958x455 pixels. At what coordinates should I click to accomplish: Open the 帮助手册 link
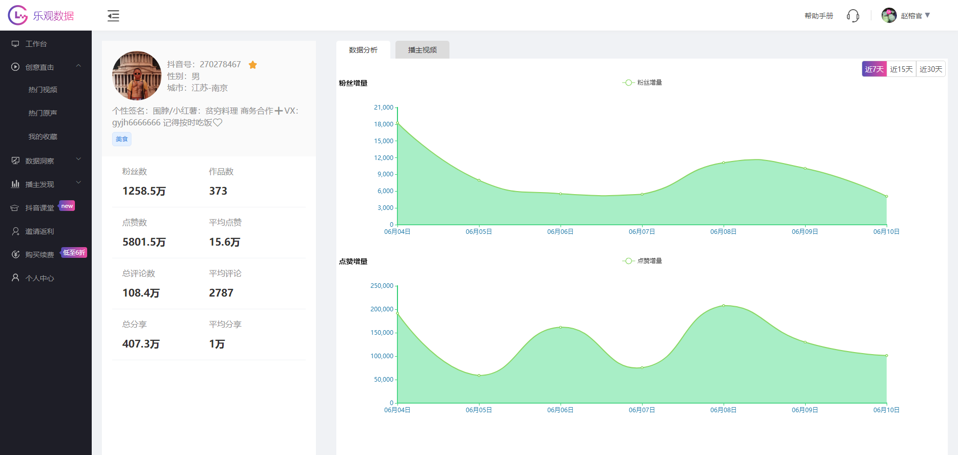coord(819,16)
